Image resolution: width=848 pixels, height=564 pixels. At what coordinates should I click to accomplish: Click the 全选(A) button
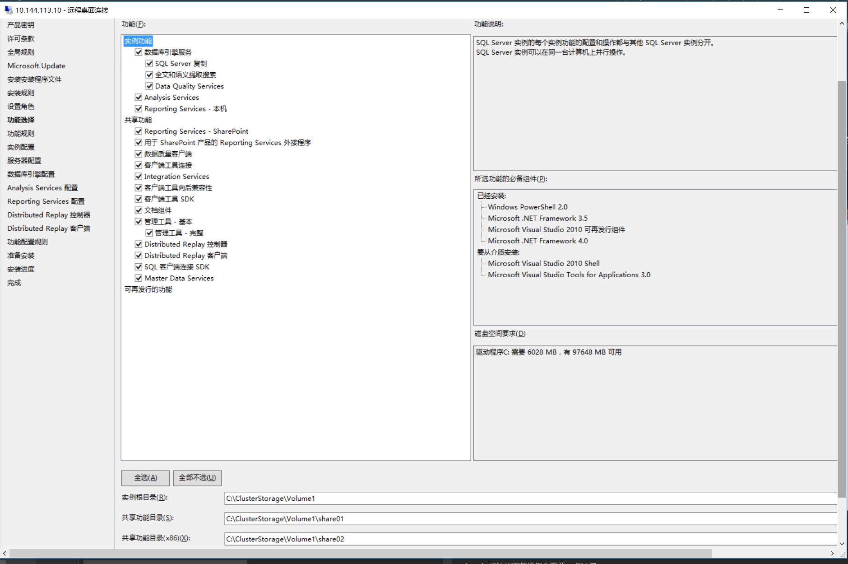pyautogui.click(x=145, y=478)
